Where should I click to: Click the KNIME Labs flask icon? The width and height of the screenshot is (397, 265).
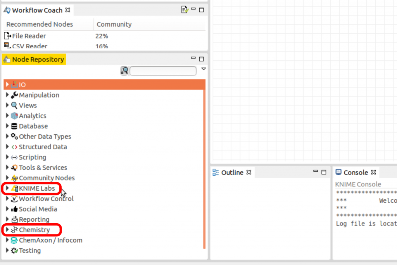tap(15, 188)
